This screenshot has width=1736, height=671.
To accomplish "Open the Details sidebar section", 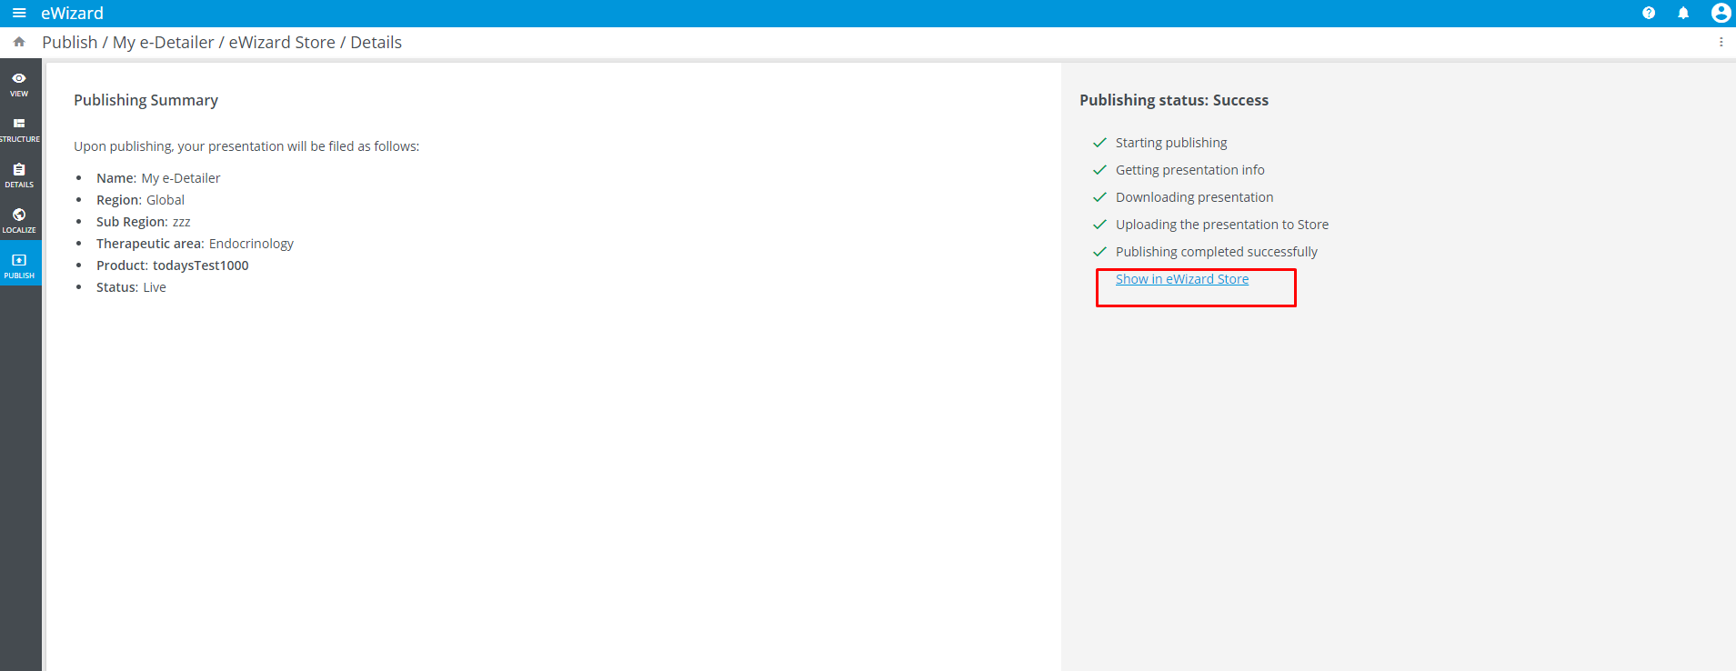I will 19,175.
